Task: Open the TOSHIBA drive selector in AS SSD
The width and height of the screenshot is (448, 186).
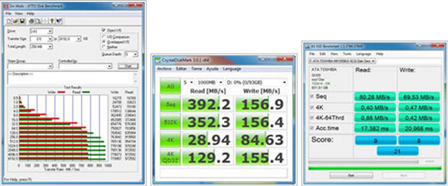Action: coord(342,61)
